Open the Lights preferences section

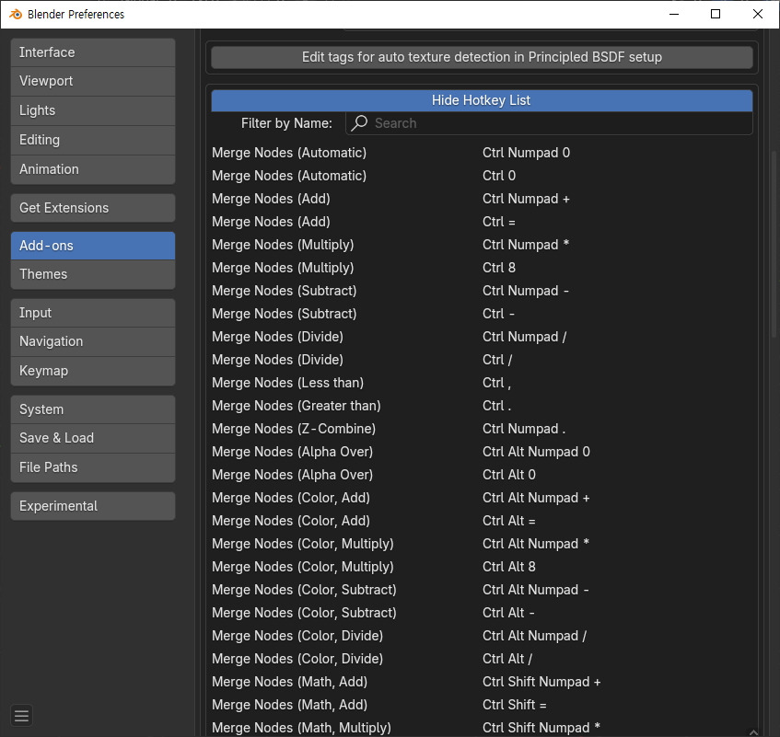click(x=93, y=110)
